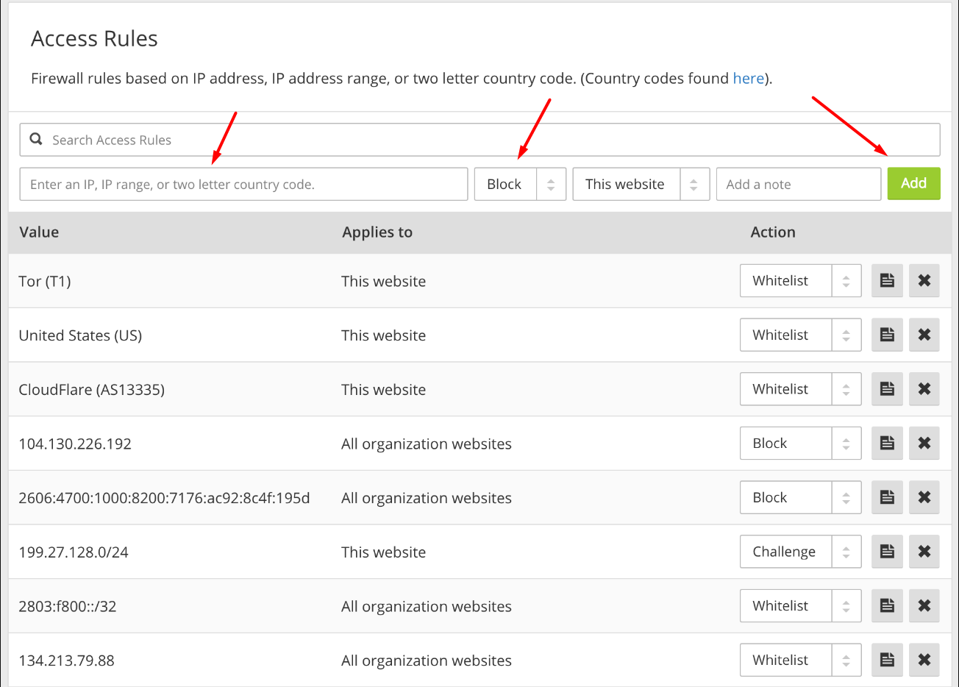Screen dimensions: 959x687
Task: Change action dropdown for United States (US)
Action: click(x=800, y=335)
